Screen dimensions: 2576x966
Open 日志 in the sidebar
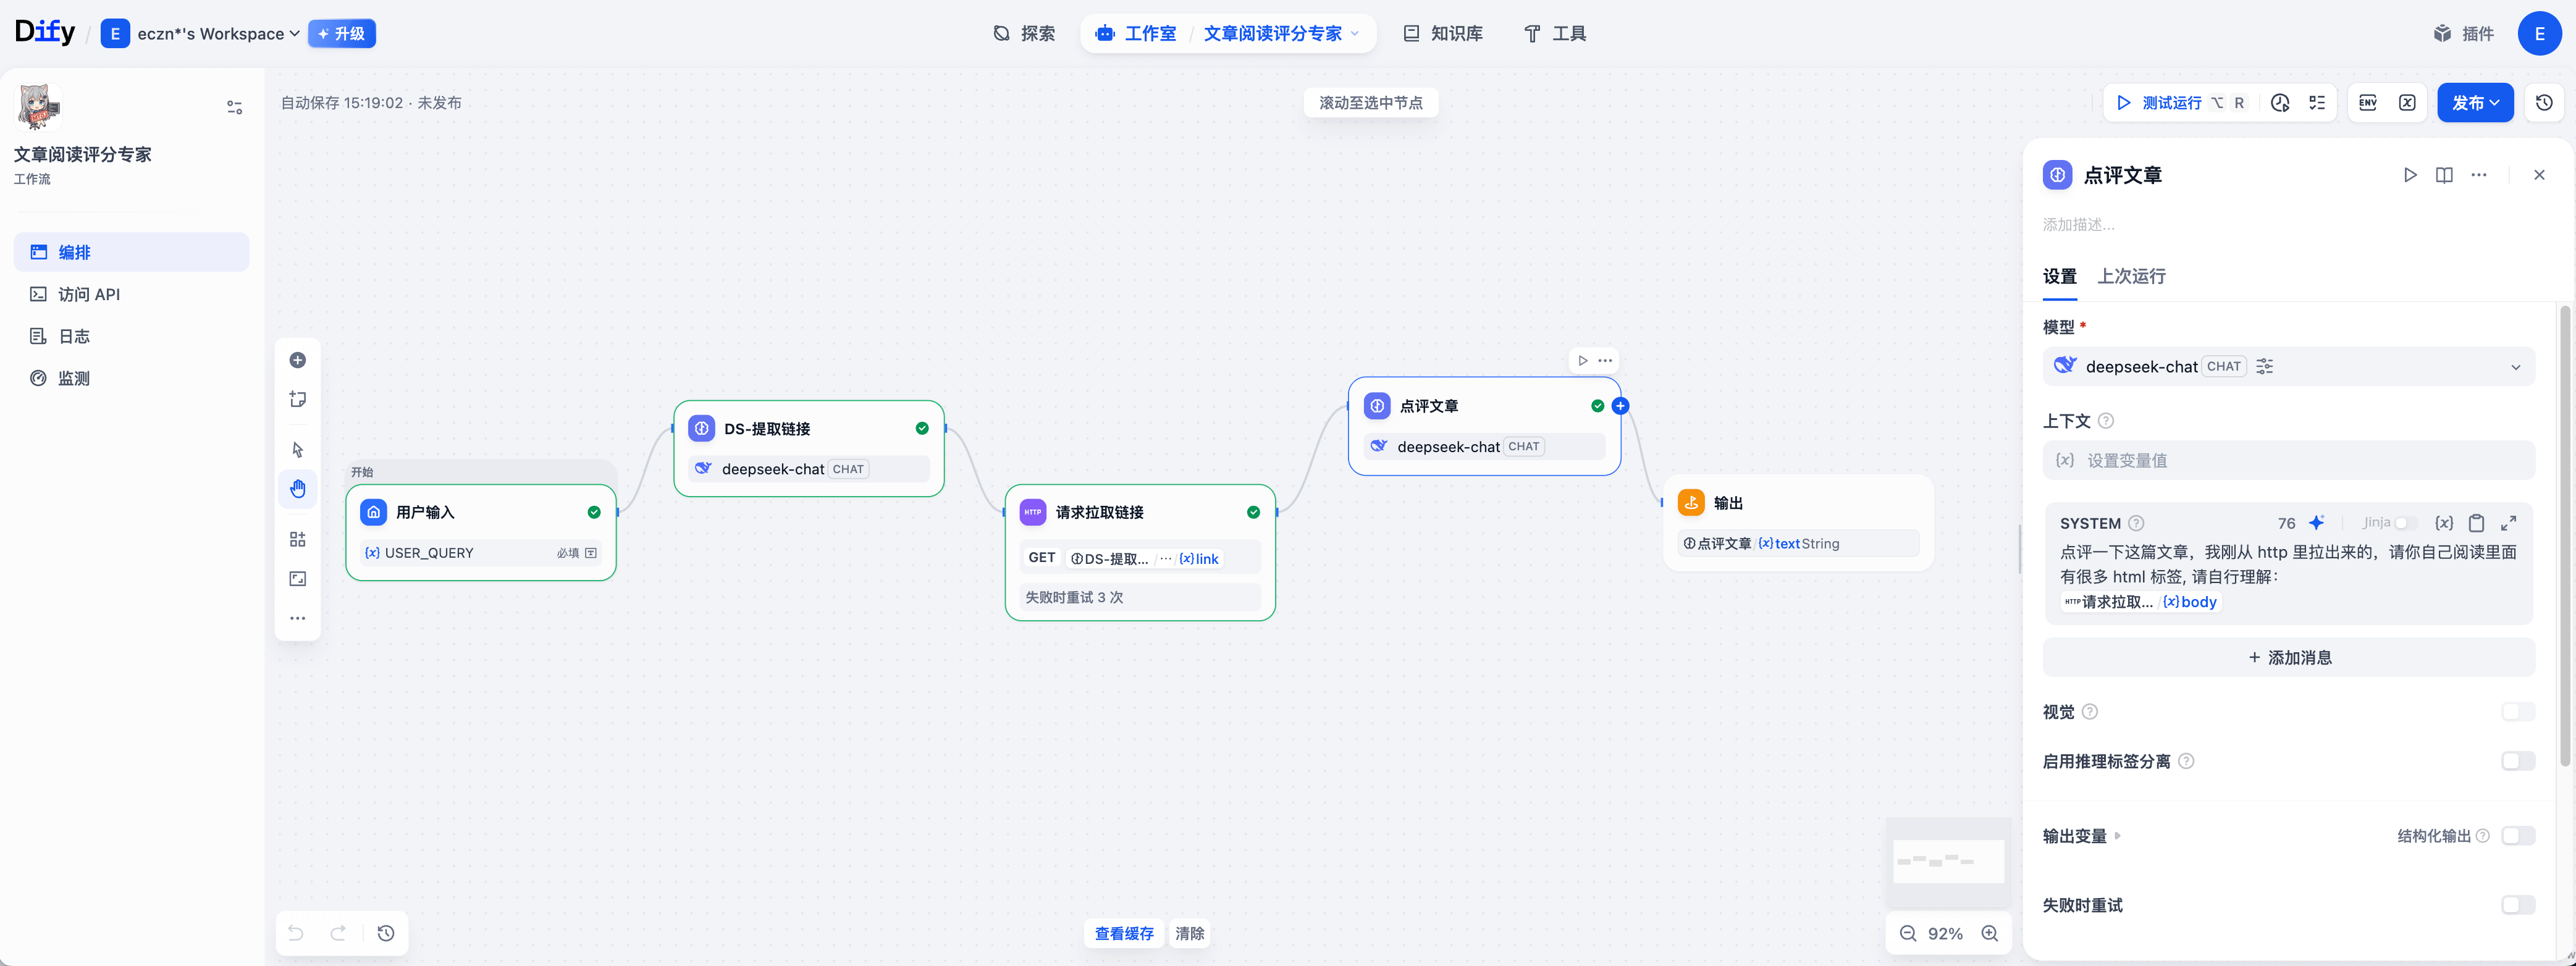coord(74,336)
